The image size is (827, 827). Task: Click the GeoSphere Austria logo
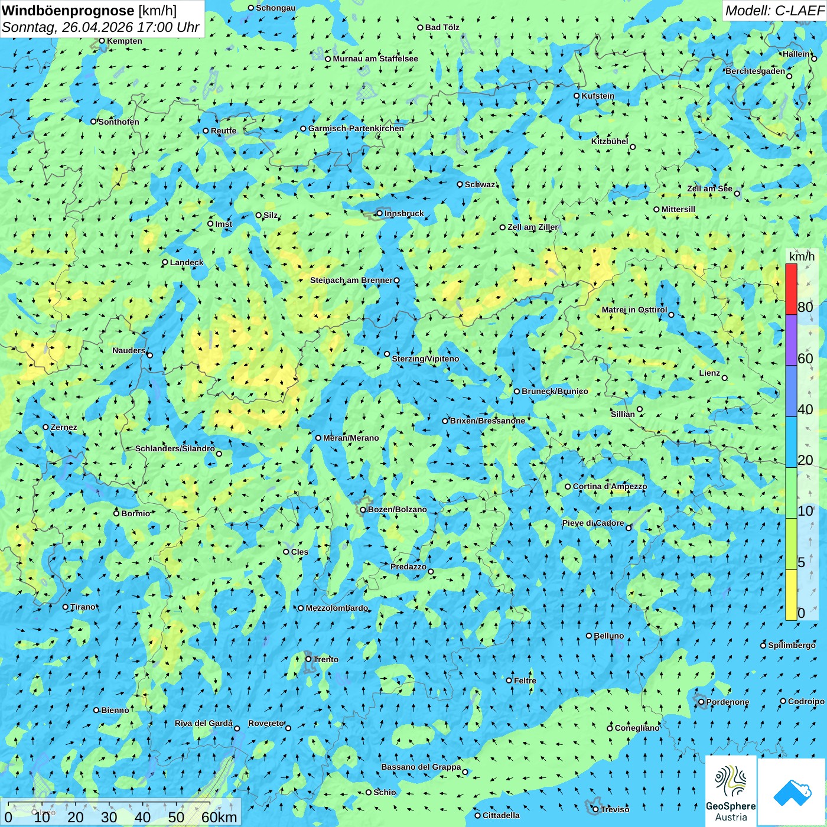tap(731, 790)
